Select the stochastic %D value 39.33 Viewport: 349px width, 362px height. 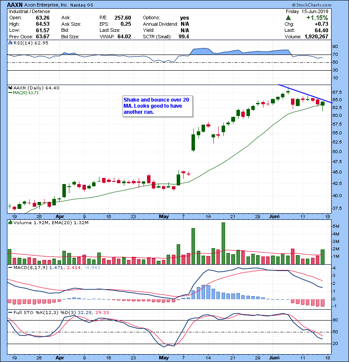click(x=102, y=312)
